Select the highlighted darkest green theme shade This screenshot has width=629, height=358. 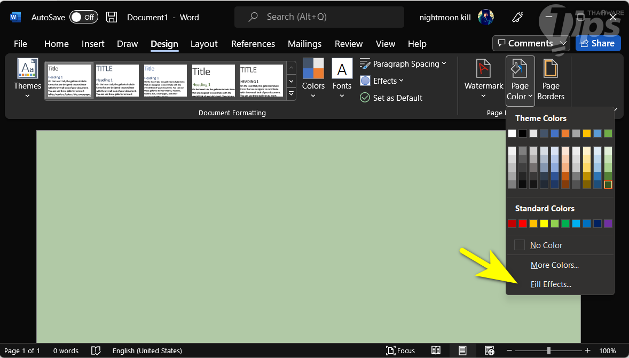click(608, 185)
